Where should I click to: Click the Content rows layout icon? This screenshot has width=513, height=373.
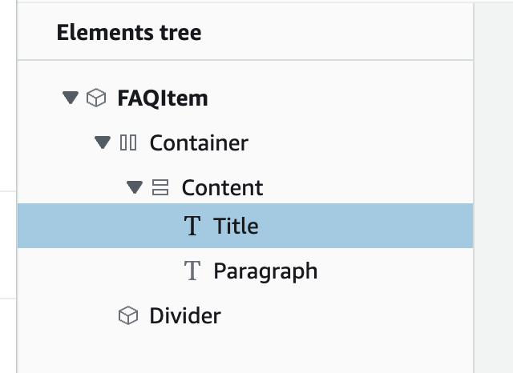(x=160, y=187)
